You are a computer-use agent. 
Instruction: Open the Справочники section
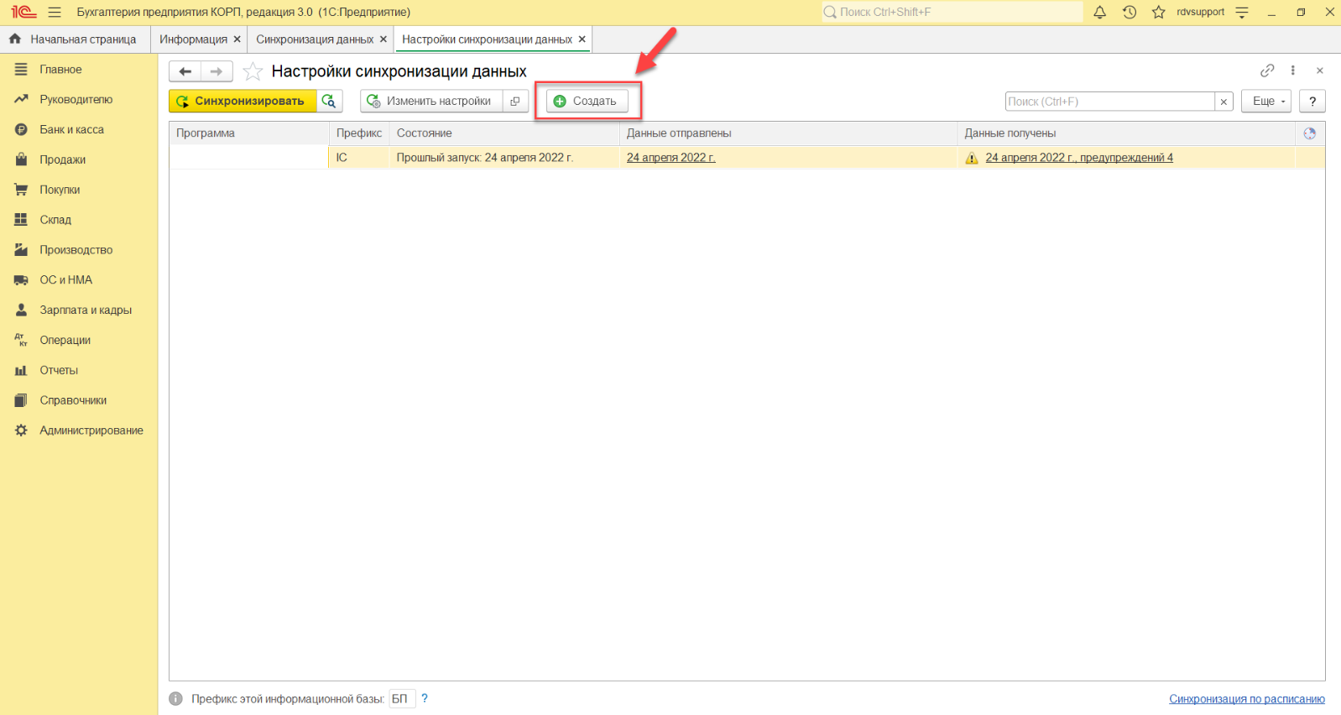tap(79, 400)
